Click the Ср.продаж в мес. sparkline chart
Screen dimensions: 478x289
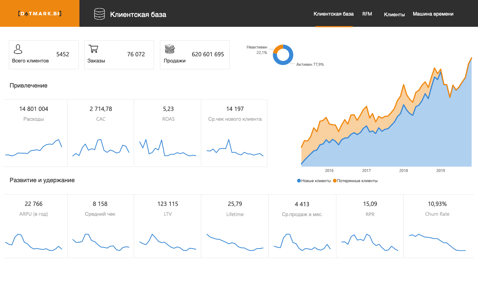302,242
